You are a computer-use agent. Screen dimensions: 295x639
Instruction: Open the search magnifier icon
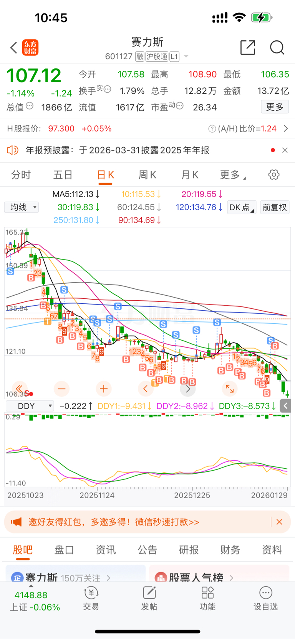[277, 47]
